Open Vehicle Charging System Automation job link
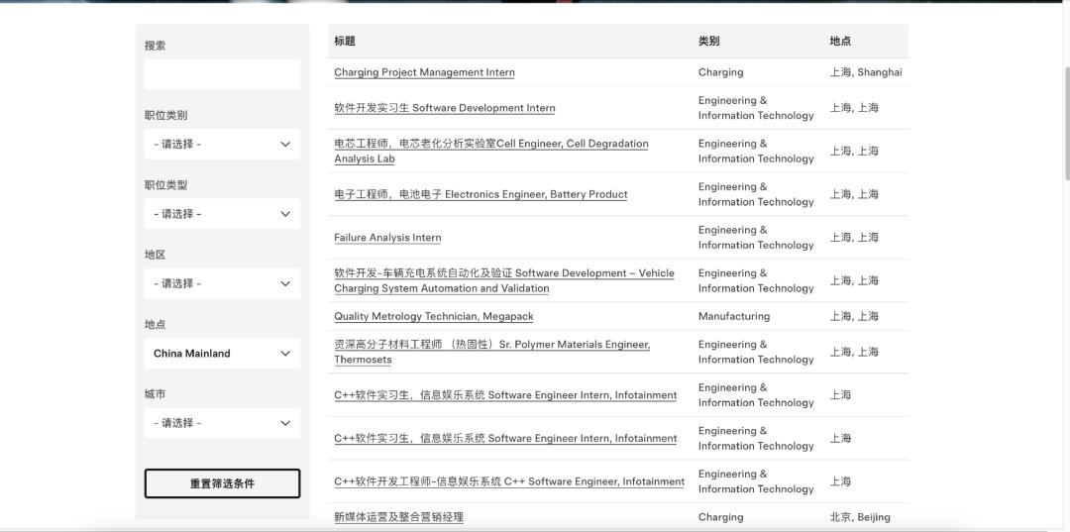The image size is (1070, 532). pyautogui.click(x=503, y=273)
